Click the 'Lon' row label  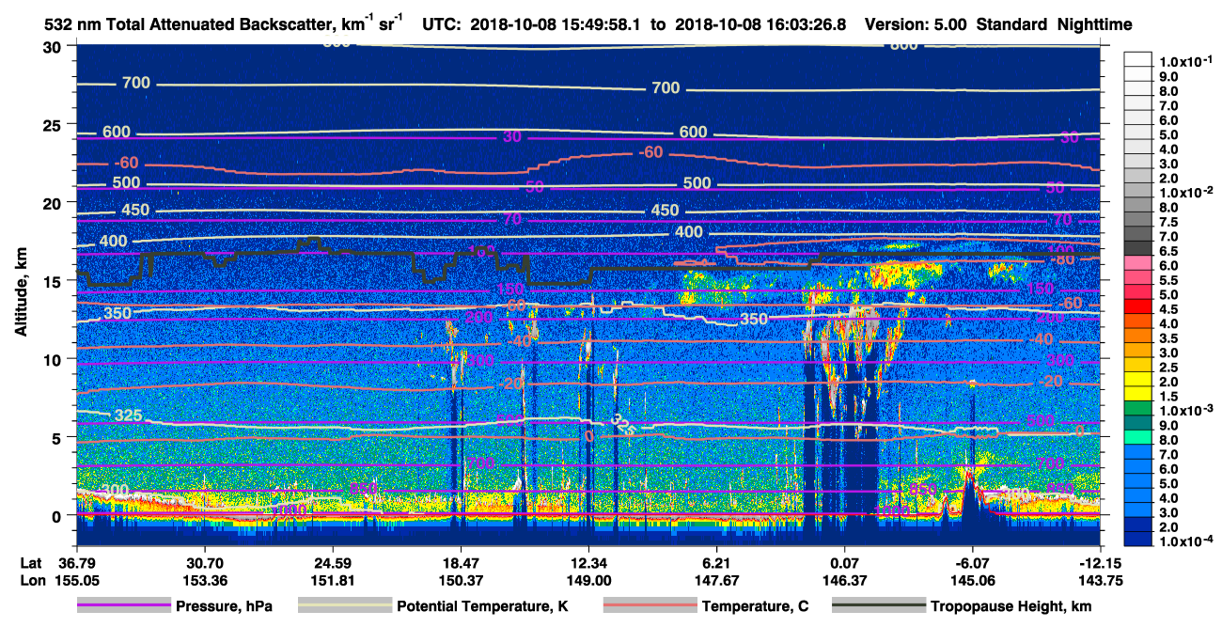click(31, 580)
